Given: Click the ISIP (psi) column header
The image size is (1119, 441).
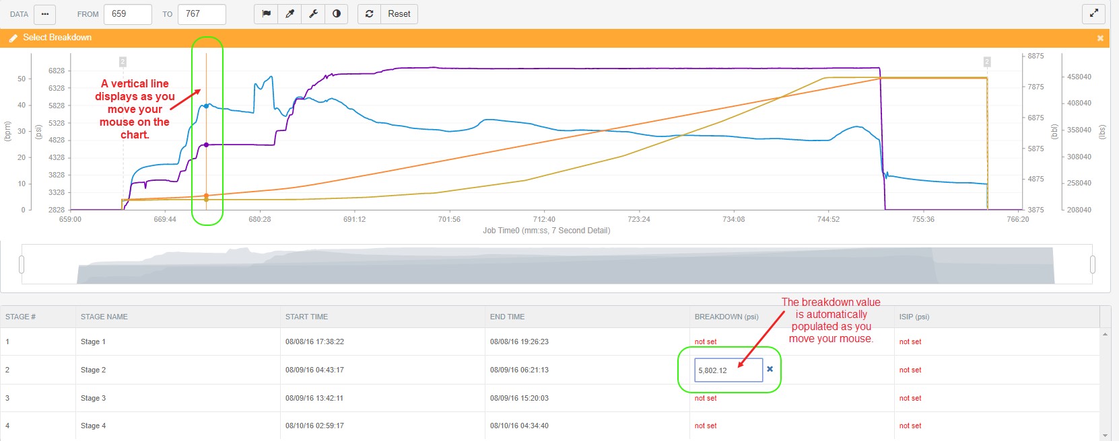Looking at the screenshot, I should (914, 317).
